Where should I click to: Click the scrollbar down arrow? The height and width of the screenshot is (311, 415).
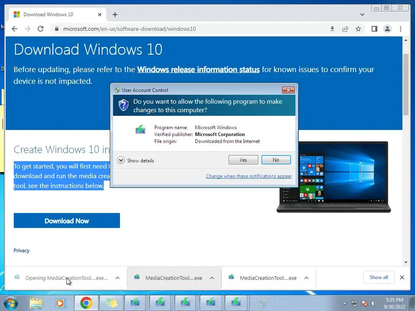[x=406, y=262]
